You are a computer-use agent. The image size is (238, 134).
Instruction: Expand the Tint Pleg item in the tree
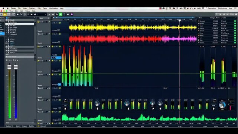click(7, 26)
